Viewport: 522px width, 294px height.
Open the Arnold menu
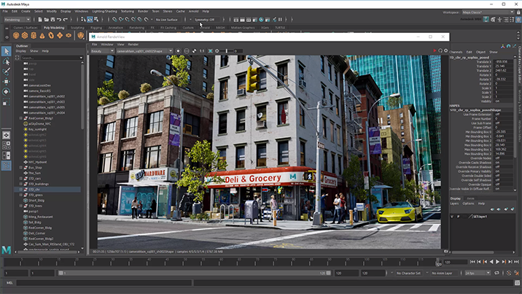click(x=193, y=12)
